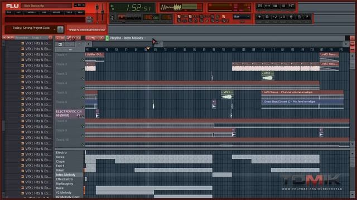Start playback with the play button

(122, 17)
